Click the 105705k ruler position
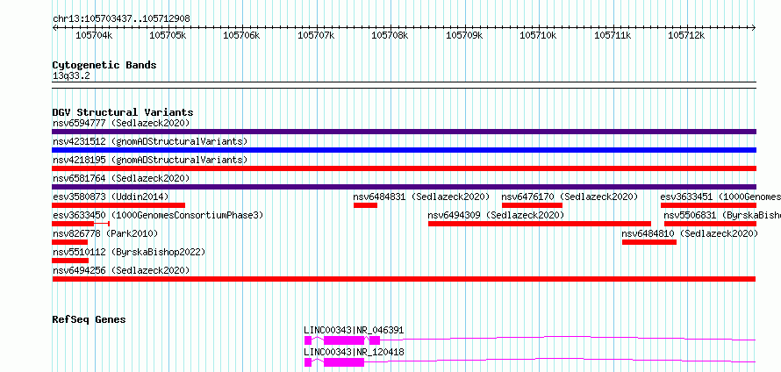 (168, 35)
